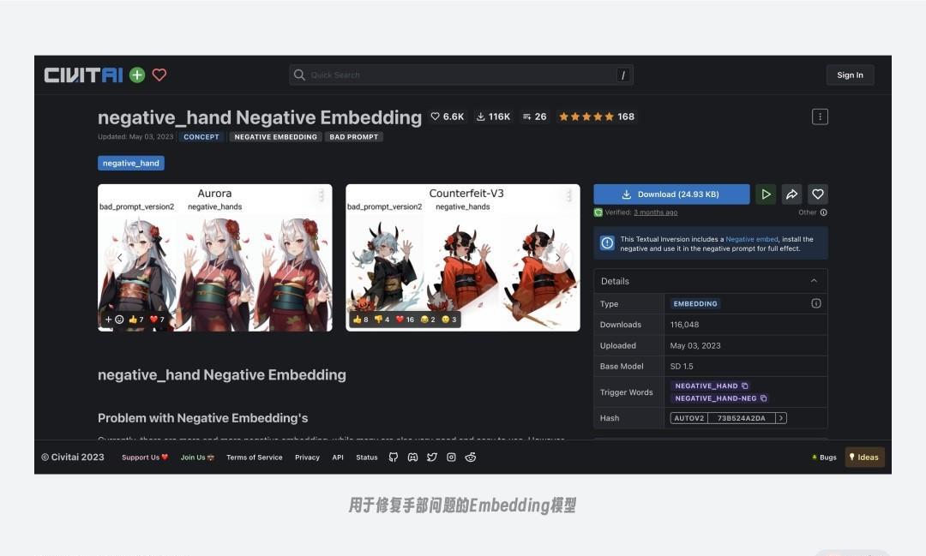
Task: Open Aurora image three-dot menu
Action: (x=322, y=195)
